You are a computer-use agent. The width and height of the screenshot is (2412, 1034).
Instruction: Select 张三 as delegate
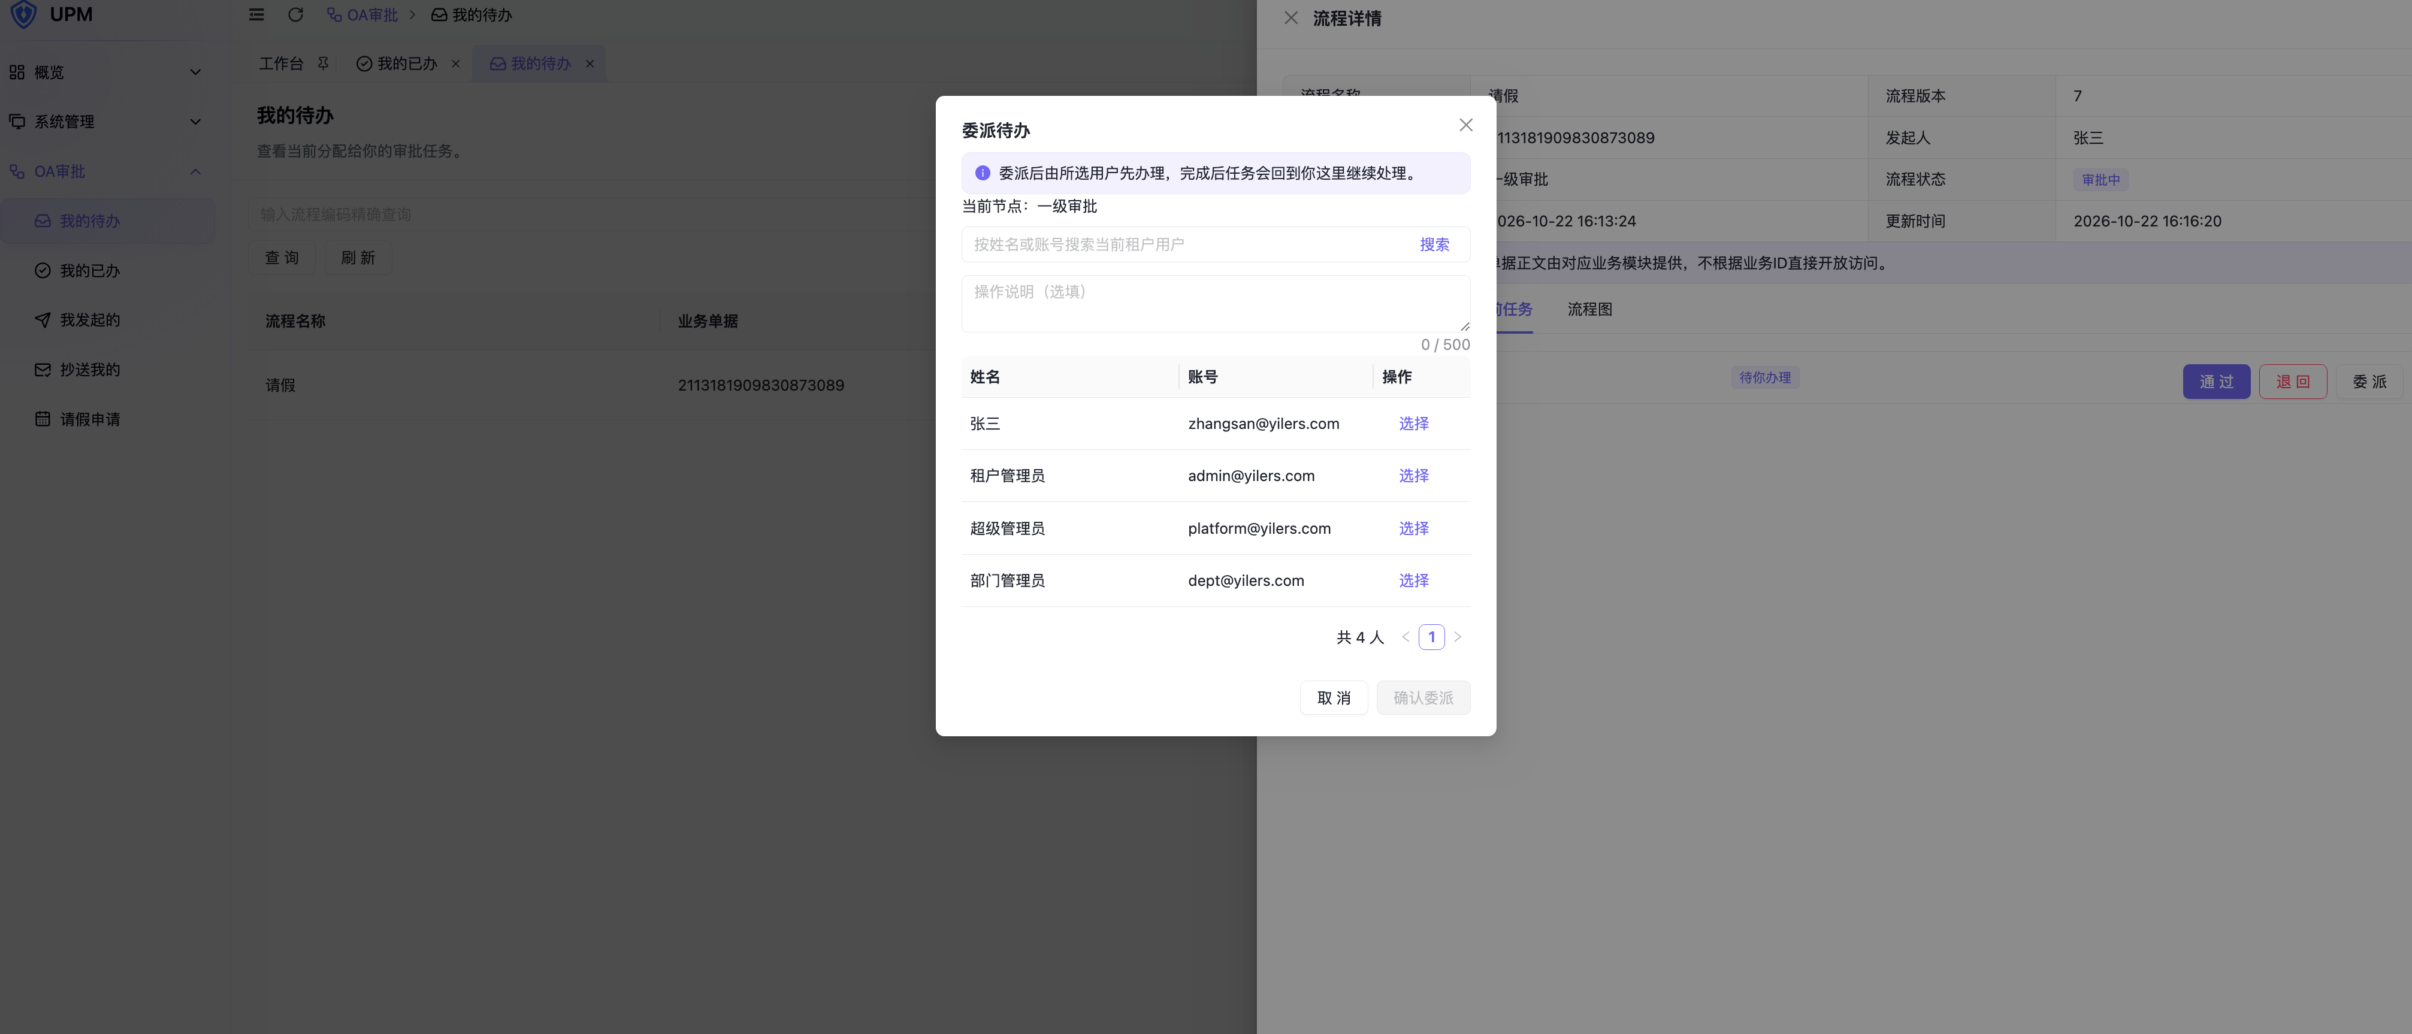pyautogui.click(x=1413, y=424)
